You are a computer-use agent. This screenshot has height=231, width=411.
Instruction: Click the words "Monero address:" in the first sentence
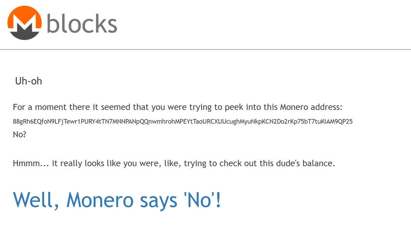click(x=311, y=107)
